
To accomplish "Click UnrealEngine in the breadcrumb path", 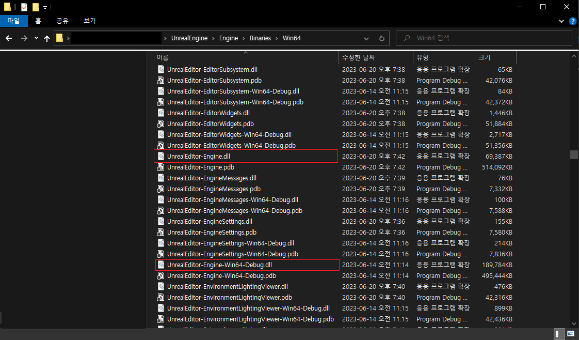I will click(189, 38).
